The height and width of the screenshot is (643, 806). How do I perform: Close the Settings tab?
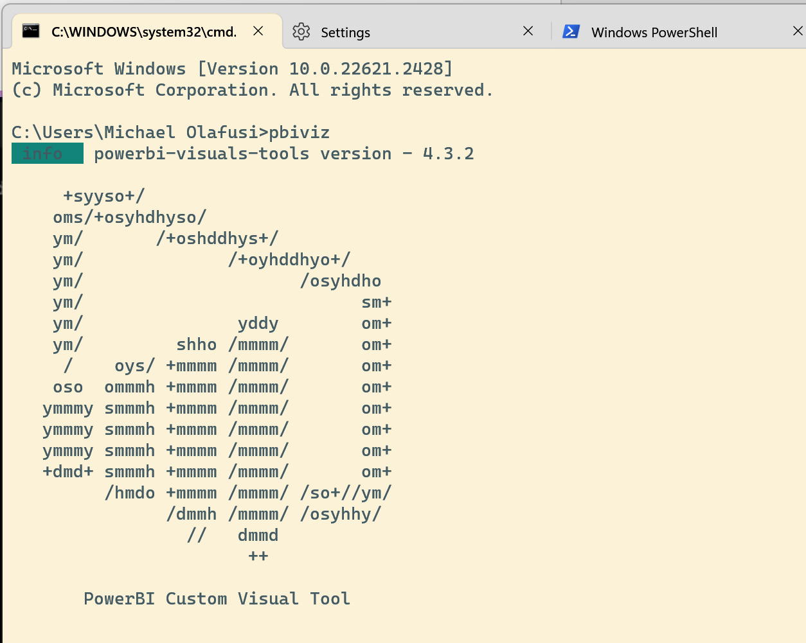point(528,31)
